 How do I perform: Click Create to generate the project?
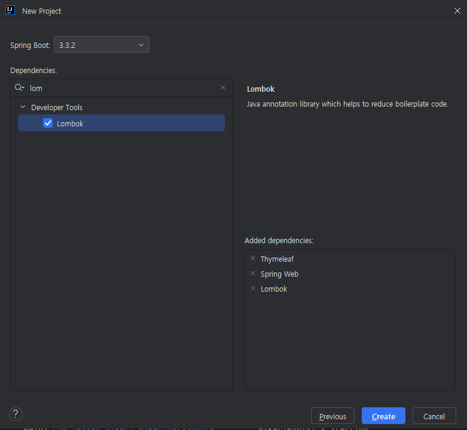[x=383, y=416]
